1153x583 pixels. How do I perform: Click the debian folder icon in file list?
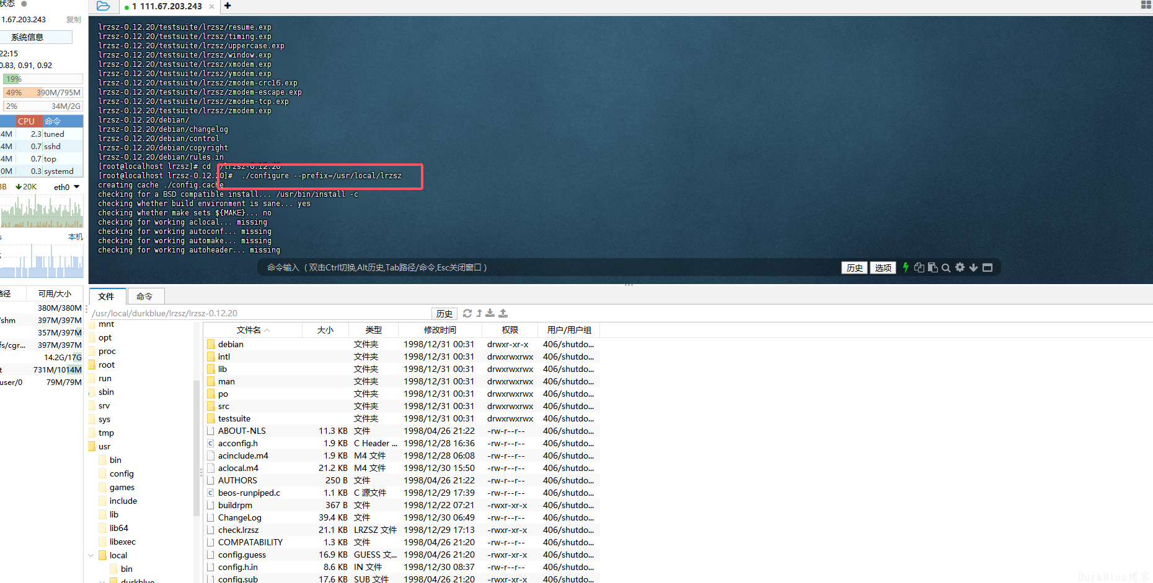coord(211,344)
